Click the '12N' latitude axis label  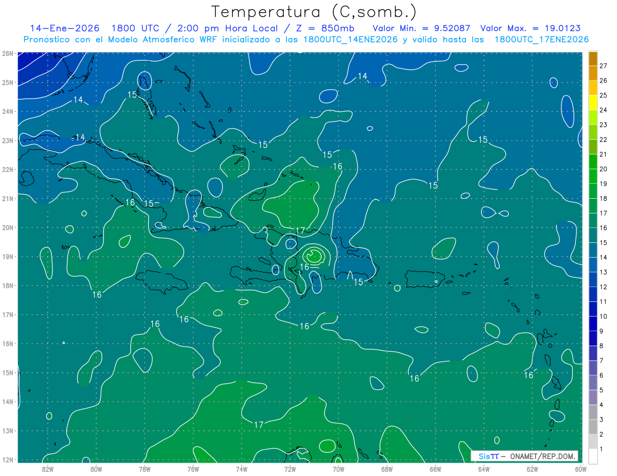click(x=8, y=460)
